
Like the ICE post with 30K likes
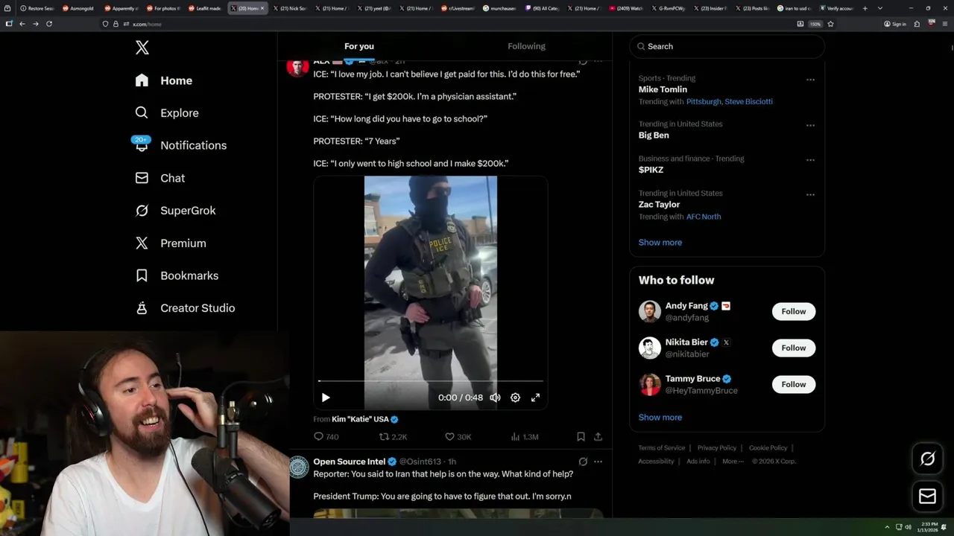(458, 437)
